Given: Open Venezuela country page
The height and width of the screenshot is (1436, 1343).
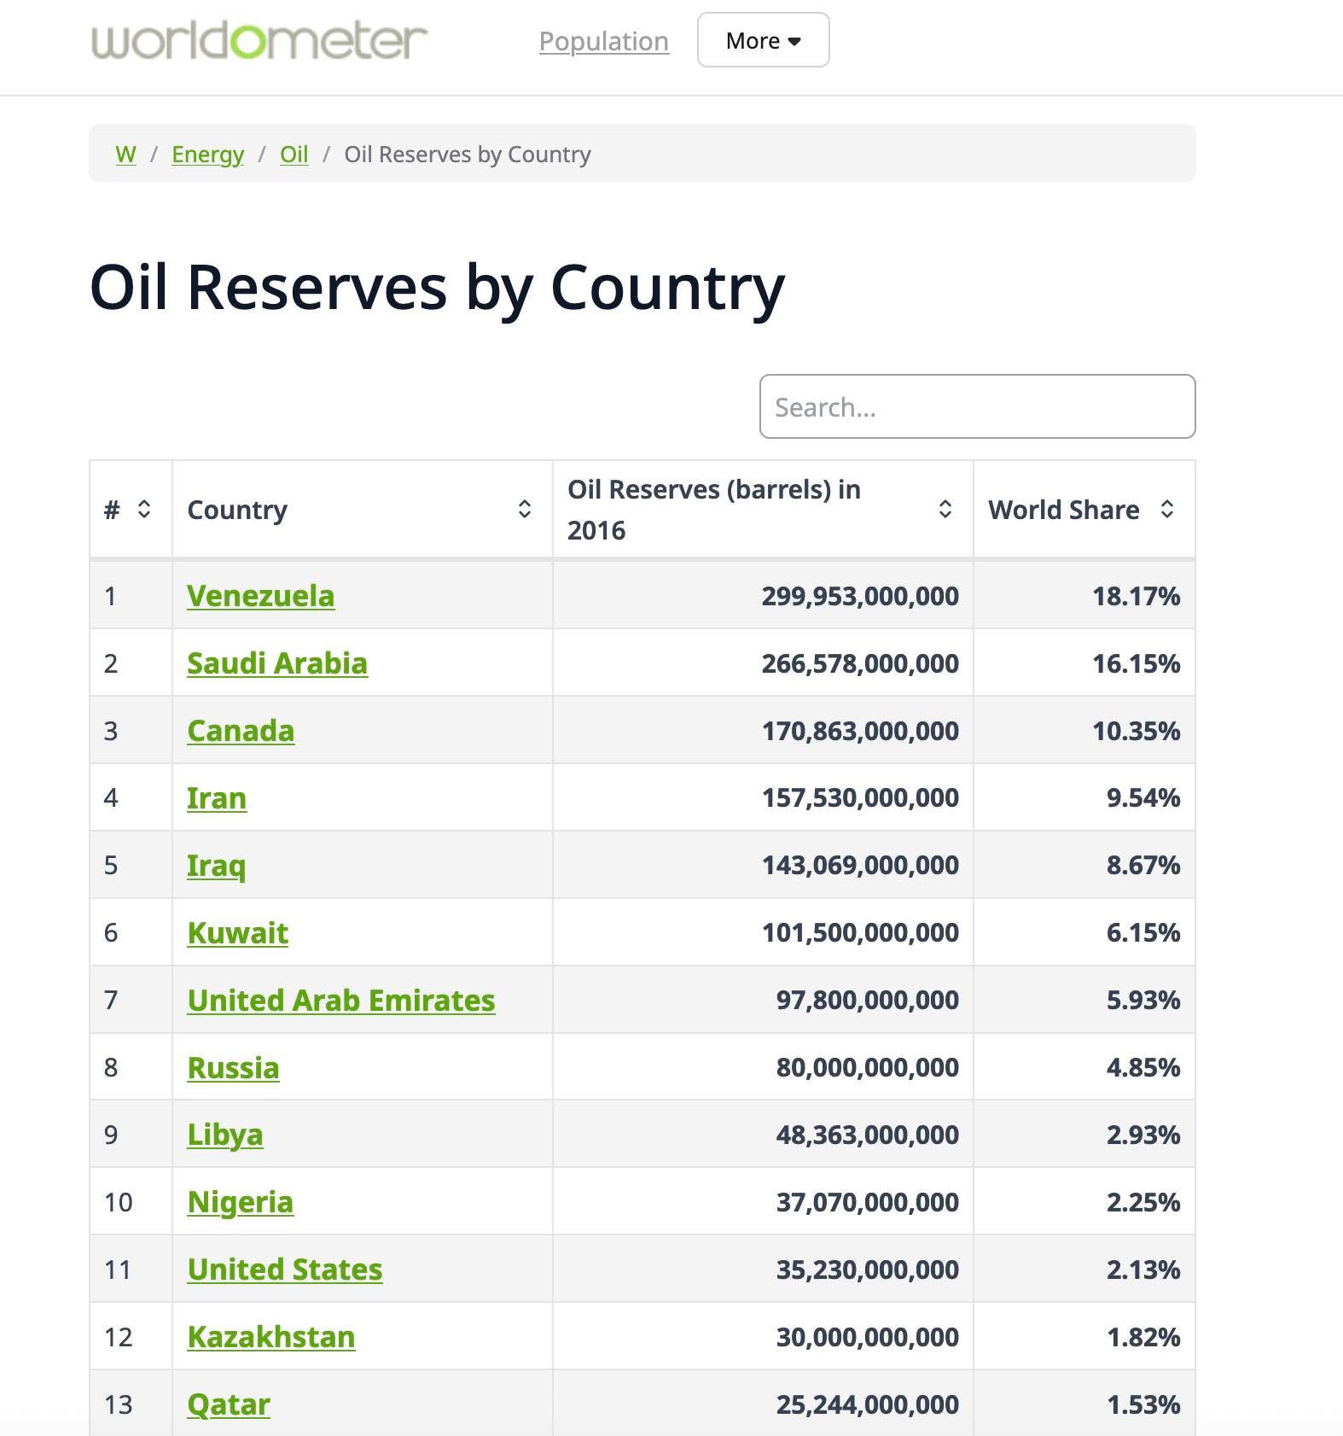Looking at the screenshot, I should coord(260,596).
